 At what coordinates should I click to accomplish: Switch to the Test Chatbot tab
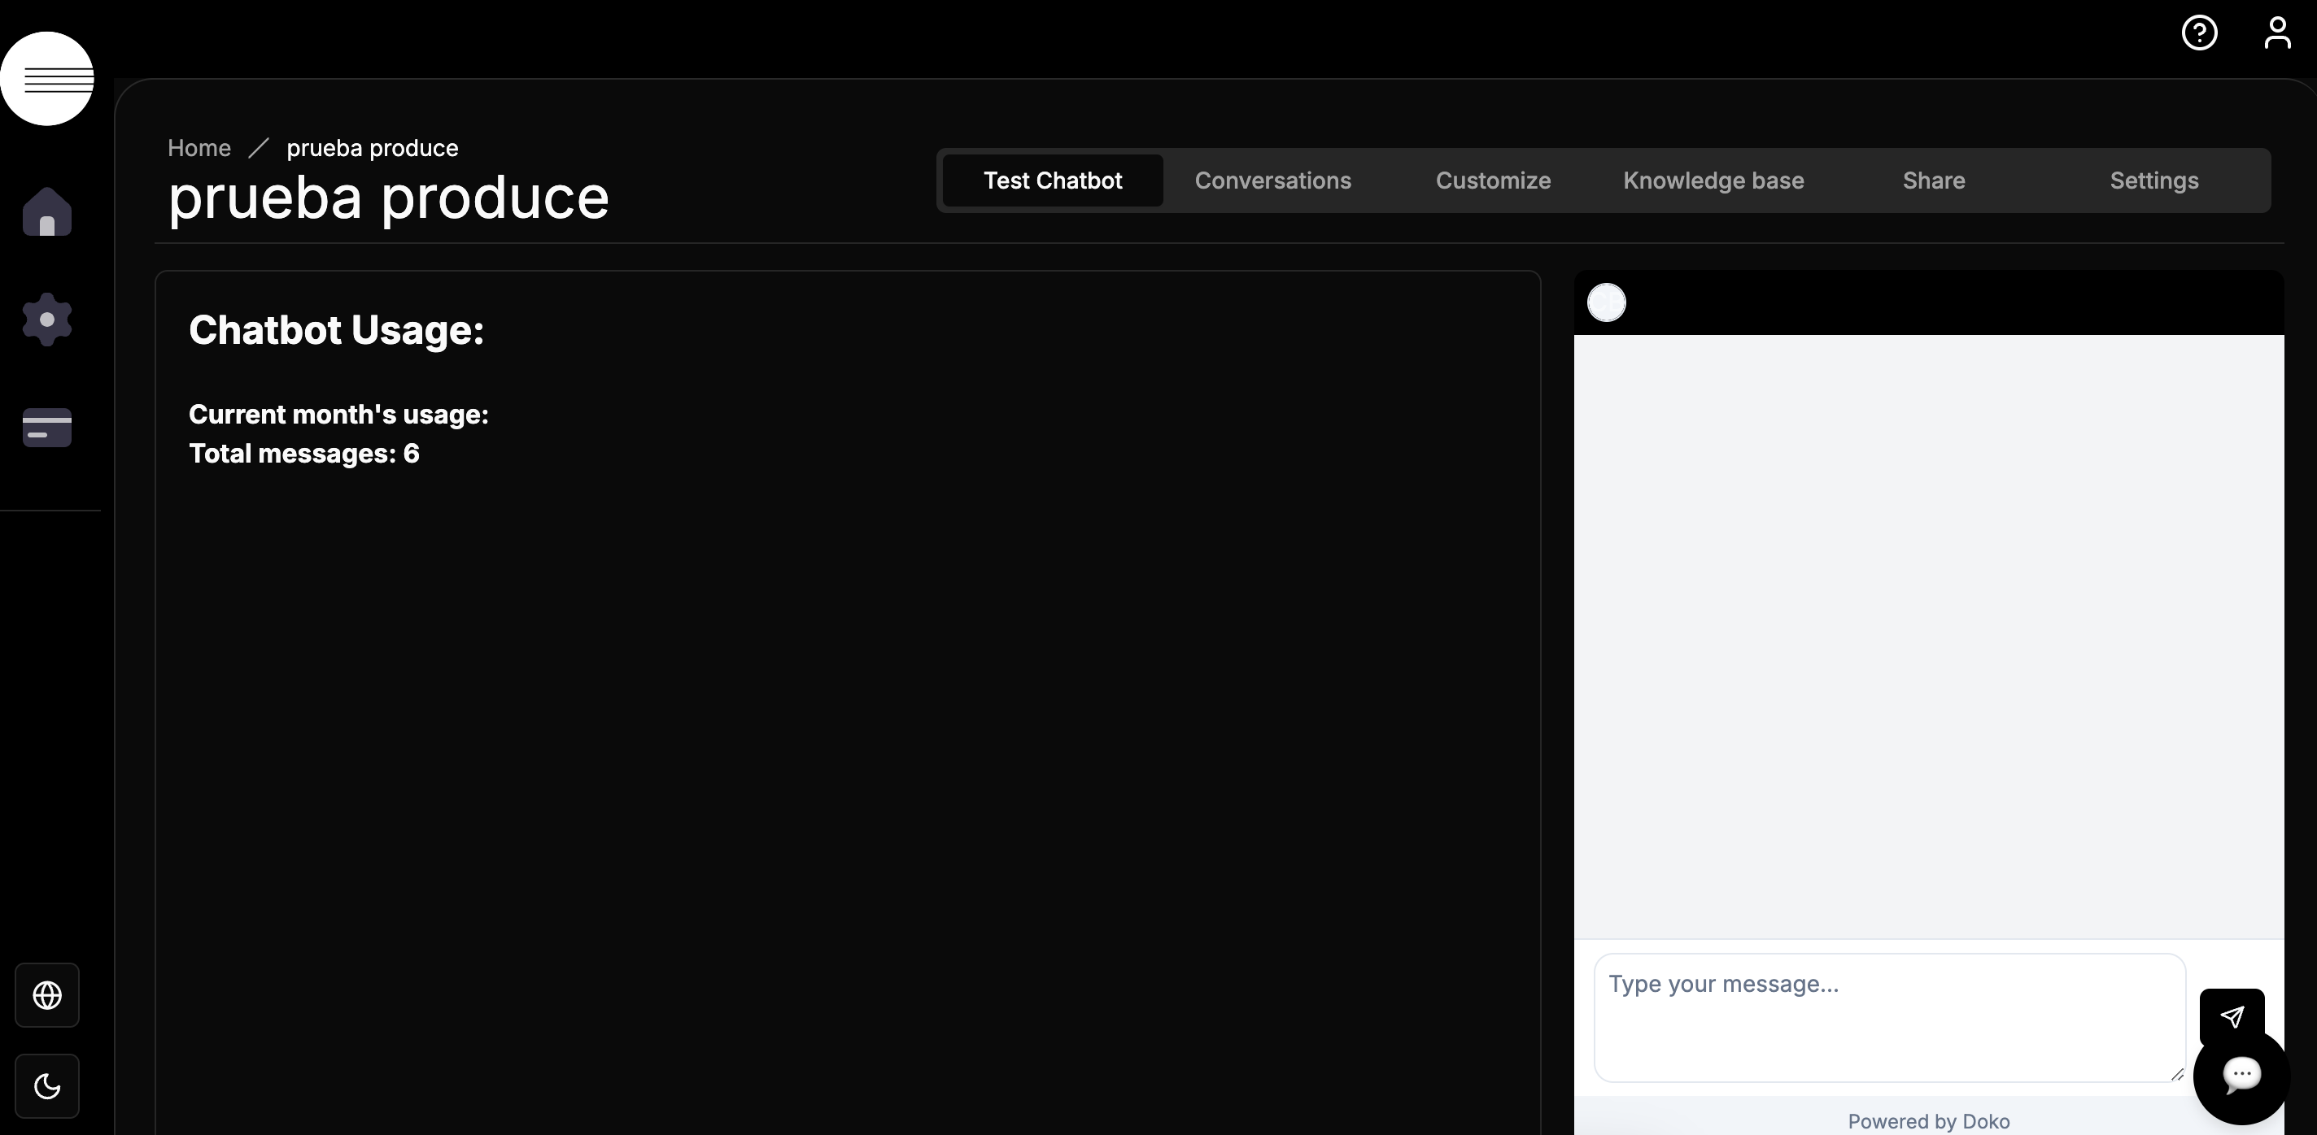tap(1053, 180)
